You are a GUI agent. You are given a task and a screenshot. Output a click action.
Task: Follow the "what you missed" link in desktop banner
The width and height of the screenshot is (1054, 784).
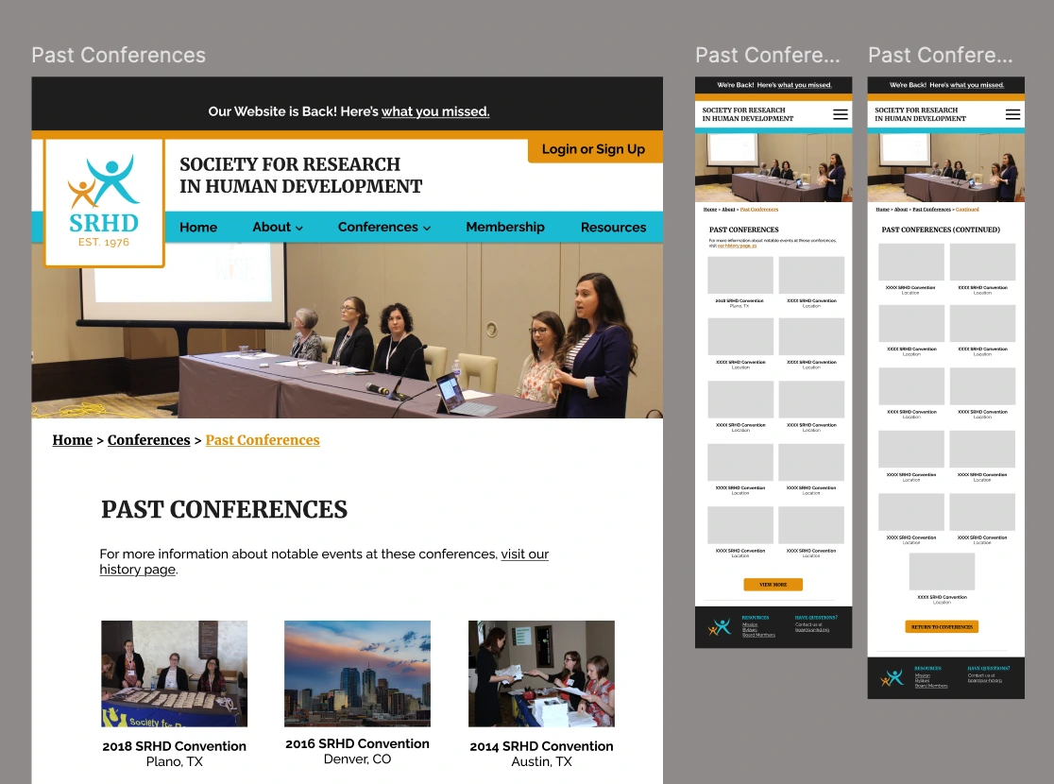[x=435, y=111]
